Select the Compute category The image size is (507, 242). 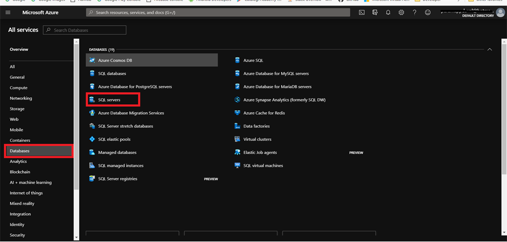(x=18, y=88)
